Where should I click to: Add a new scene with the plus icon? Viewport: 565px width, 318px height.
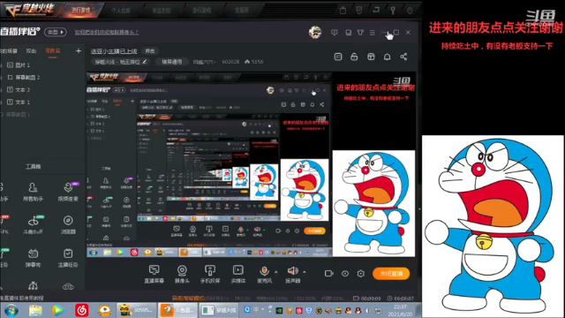tap(79, 51)
